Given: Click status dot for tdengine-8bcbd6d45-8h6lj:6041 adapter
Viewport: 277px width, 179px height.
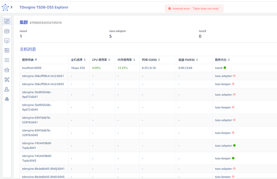Looking at the screenshot, I should click(x=234, y=169).
